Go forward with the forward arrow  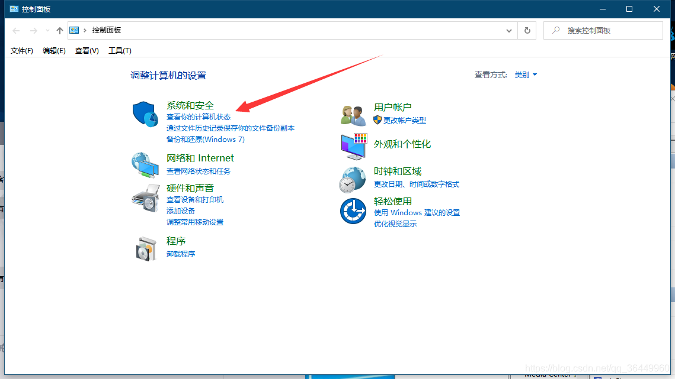33,31
